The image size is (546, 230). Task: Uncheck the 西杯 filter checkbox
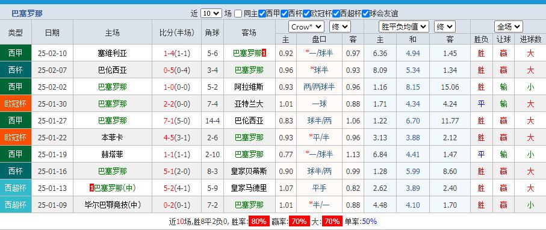click(x=284, y=14)
